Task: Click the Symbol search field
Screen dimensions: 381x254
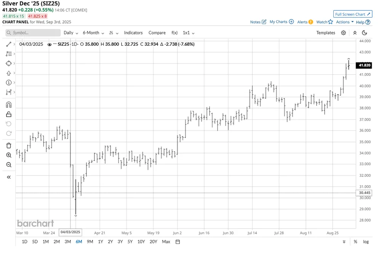Action: point(32,33)
